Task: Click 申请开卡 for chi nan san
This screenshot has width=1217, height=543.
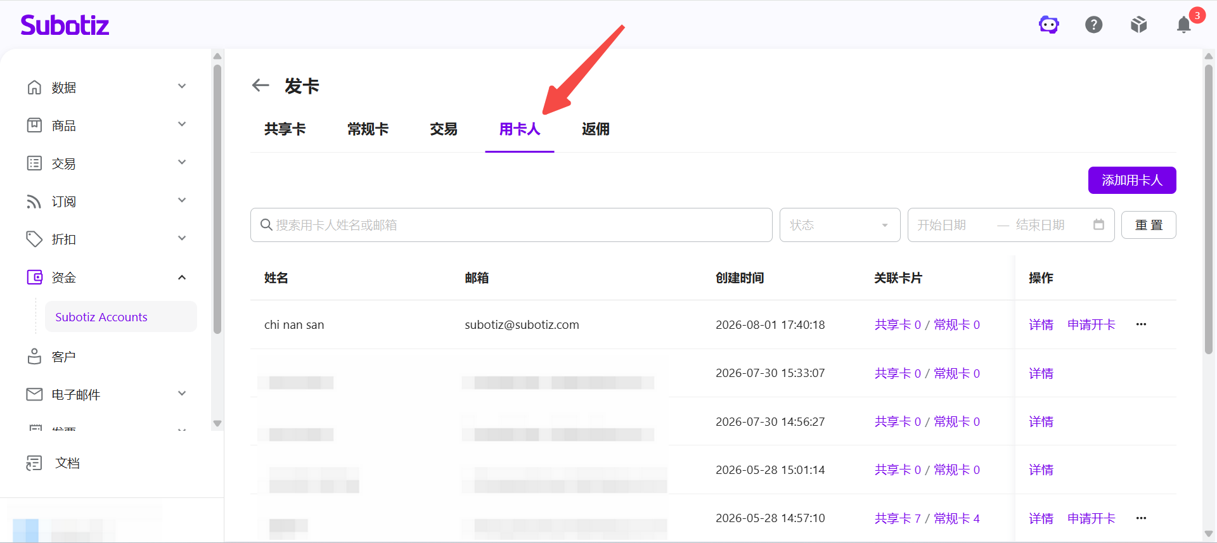Action: (x=1091, y=325)
